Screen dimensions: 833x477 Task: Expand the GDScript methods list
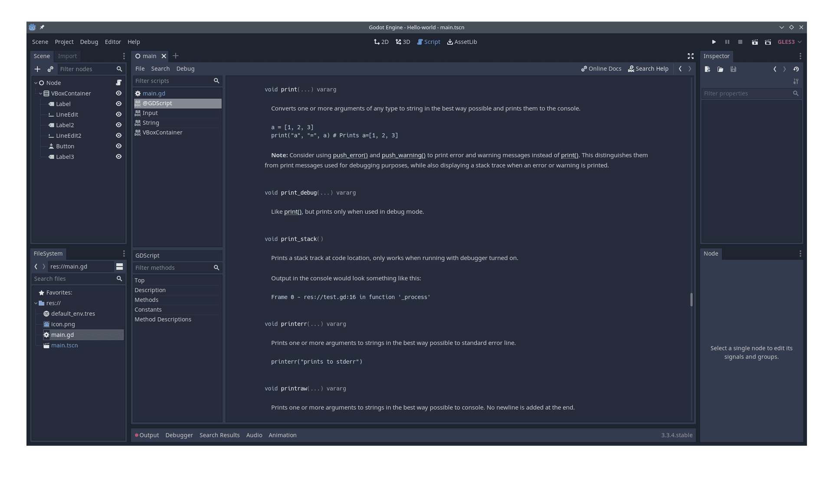(x=146, y=300)
